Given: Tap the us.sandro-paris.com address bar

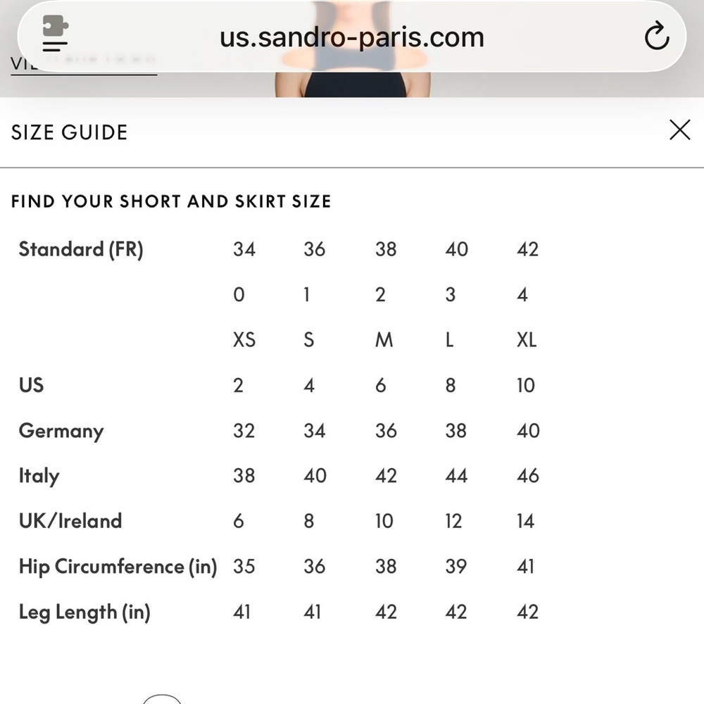Looking at the screenshot, I should (352, 37).
